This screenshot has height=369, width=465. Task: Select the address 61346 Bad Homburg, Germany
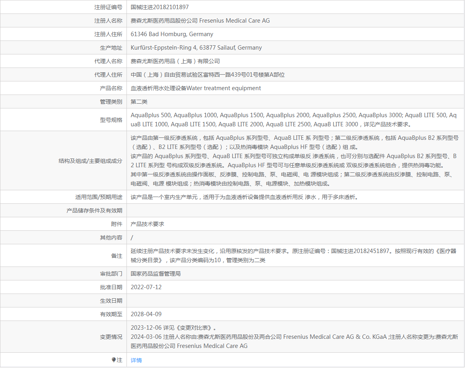[172, 34]
